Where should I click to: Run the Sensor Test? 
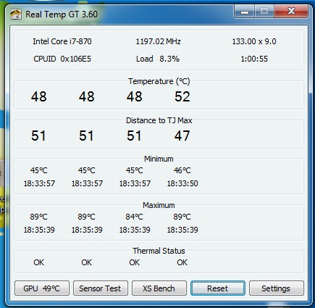point(101,288)
